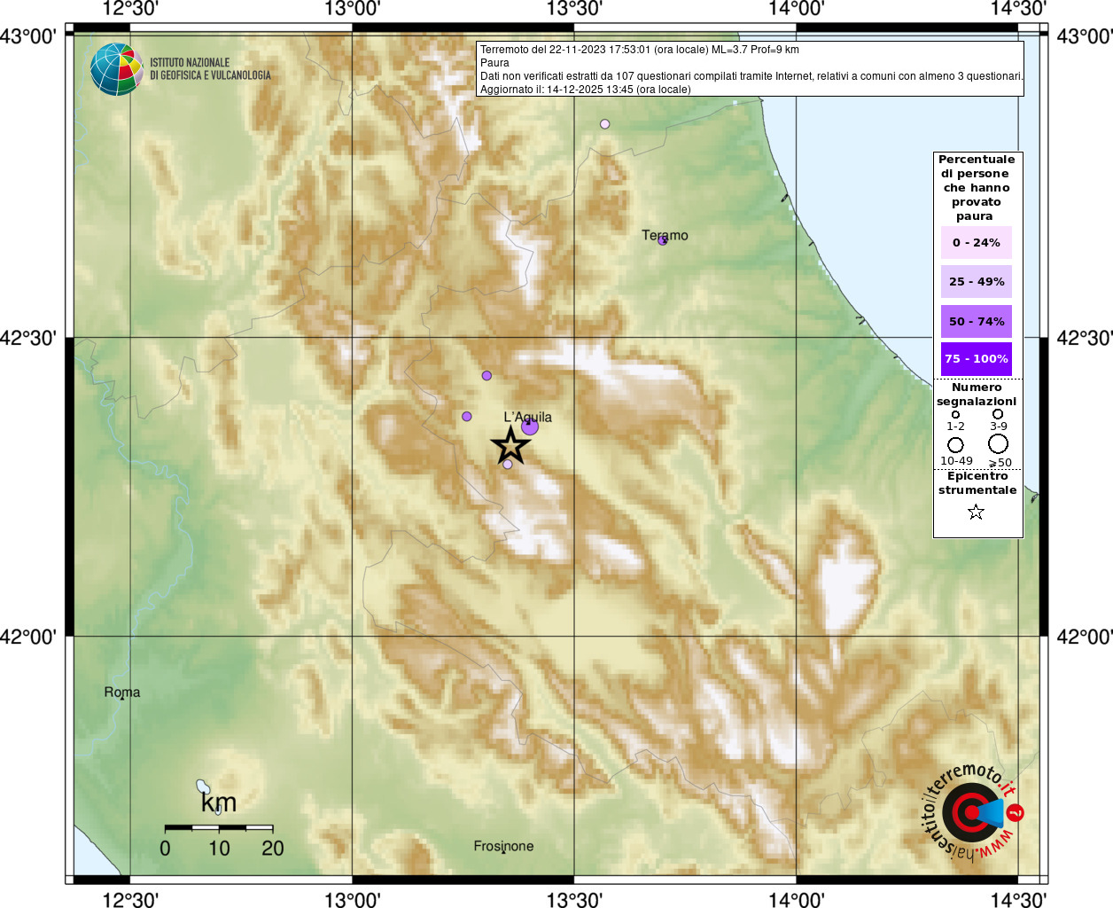
Task: Click the bottom axis label 13°30'
Action: point(574,899)
